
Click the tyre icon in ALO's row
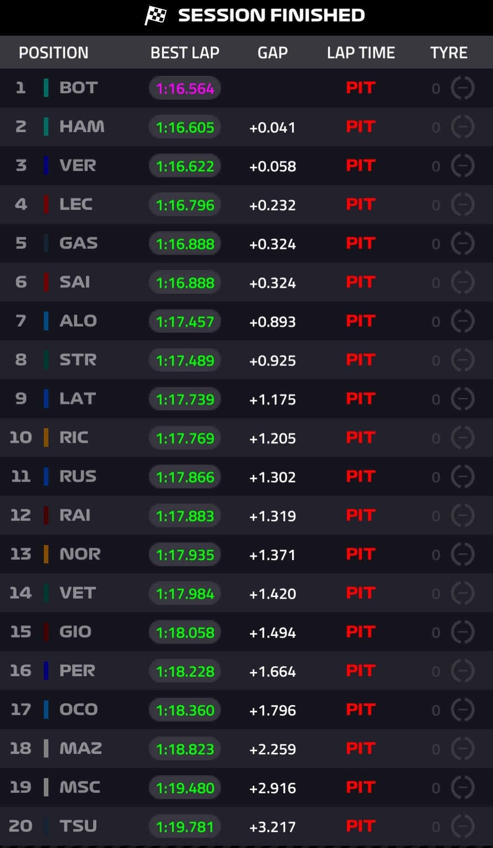click(x=462, y=321)
